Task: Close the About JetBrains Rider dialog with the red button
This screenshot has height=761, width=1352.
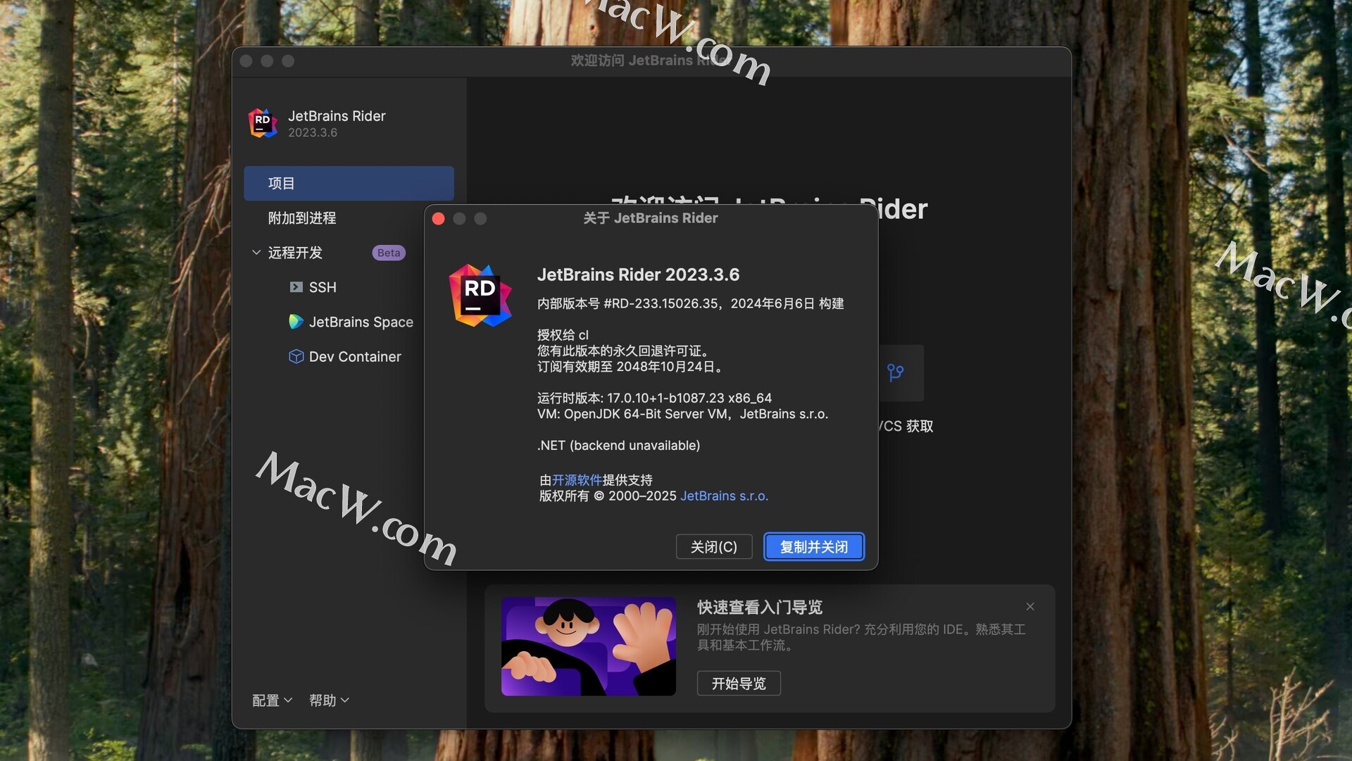Action: [x=438, y=219]
